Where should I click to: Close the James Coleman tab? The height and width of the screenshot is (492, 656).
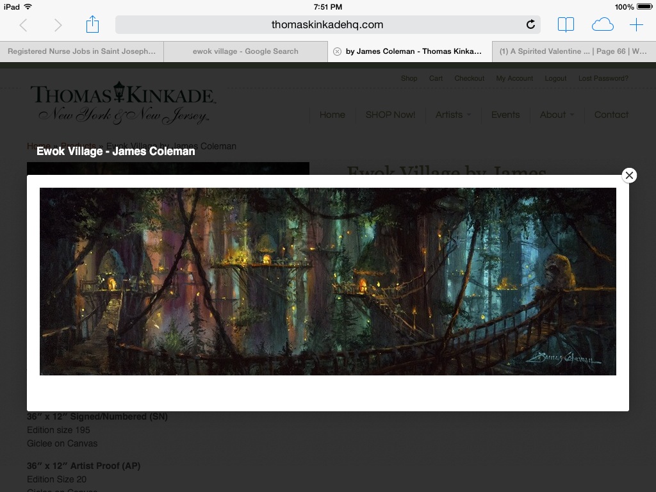tap(337, 51)
